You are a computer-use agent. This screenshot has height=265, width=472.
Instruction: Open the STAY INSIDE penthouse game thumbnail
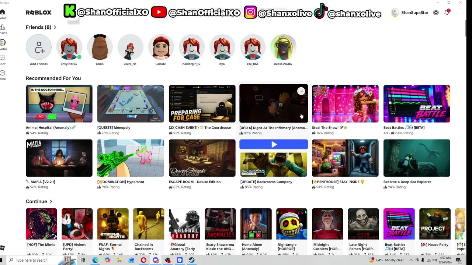[x=345, y=158]
